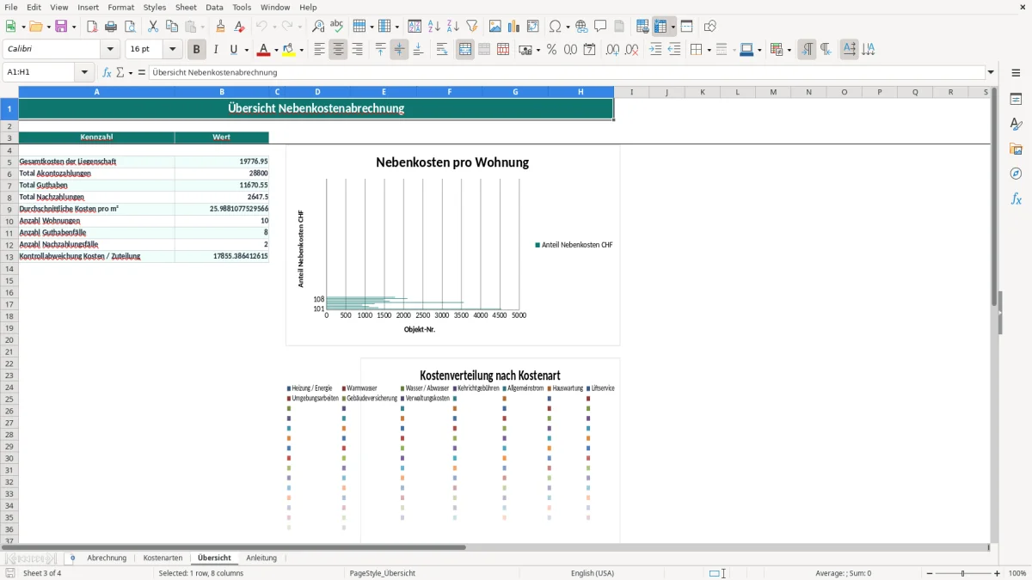The image size is (1032, 580).
Task: Click Clear Direct Formatting icon
Action: pos(240,27)
